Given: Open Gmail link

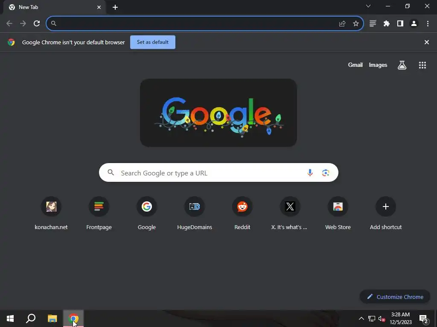Looking at the screenshot, I should pyautogui.click(x=355, y=65).
